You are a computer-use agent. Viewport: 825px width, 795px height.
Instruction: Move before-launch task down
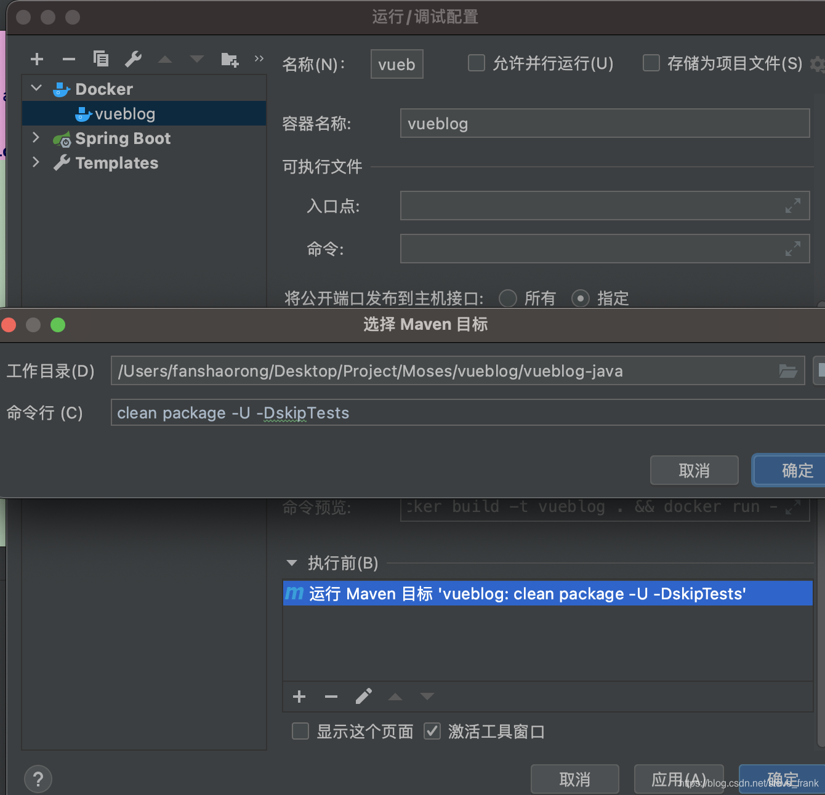(x=427, y=697)
